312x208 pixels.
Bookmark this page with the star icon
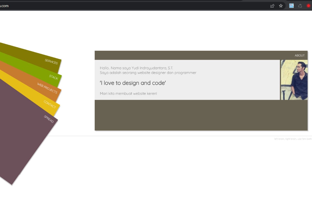click(281, 6)
